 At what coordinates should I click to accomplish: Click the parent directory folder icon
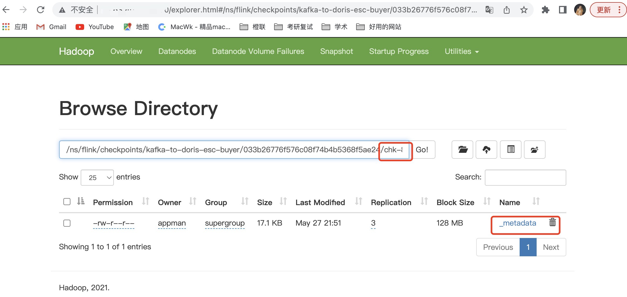click(x=462, y=150)
